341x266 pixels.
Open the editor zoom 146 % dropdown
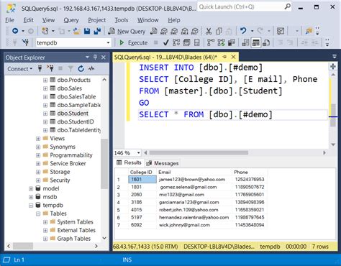coord(138,152)
